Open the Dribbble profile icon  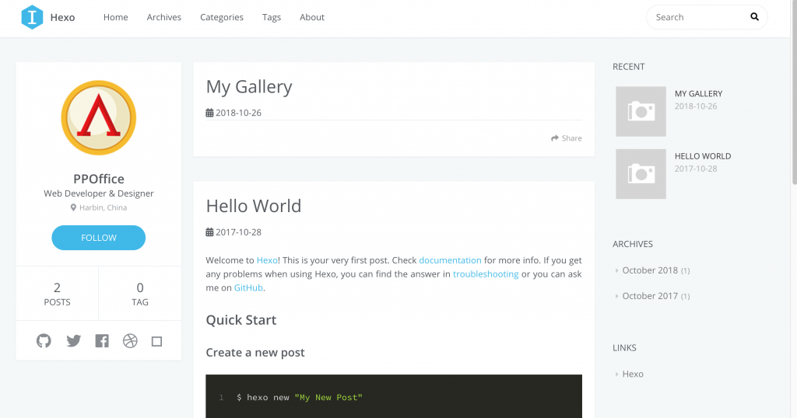coord(130,341)
